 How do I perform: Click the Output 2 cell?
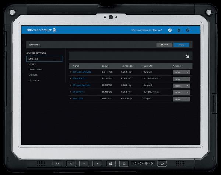tap(148, 85)
